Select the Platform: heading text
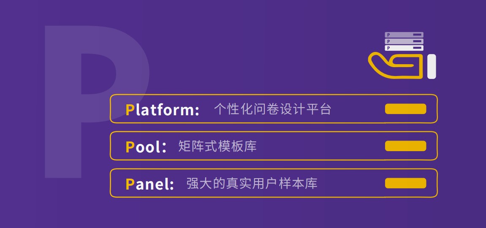The width and height of the screenshot is (486, 228). [x=163, y=109]
